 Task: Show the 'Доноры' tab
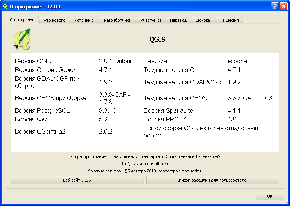point(204,20)
